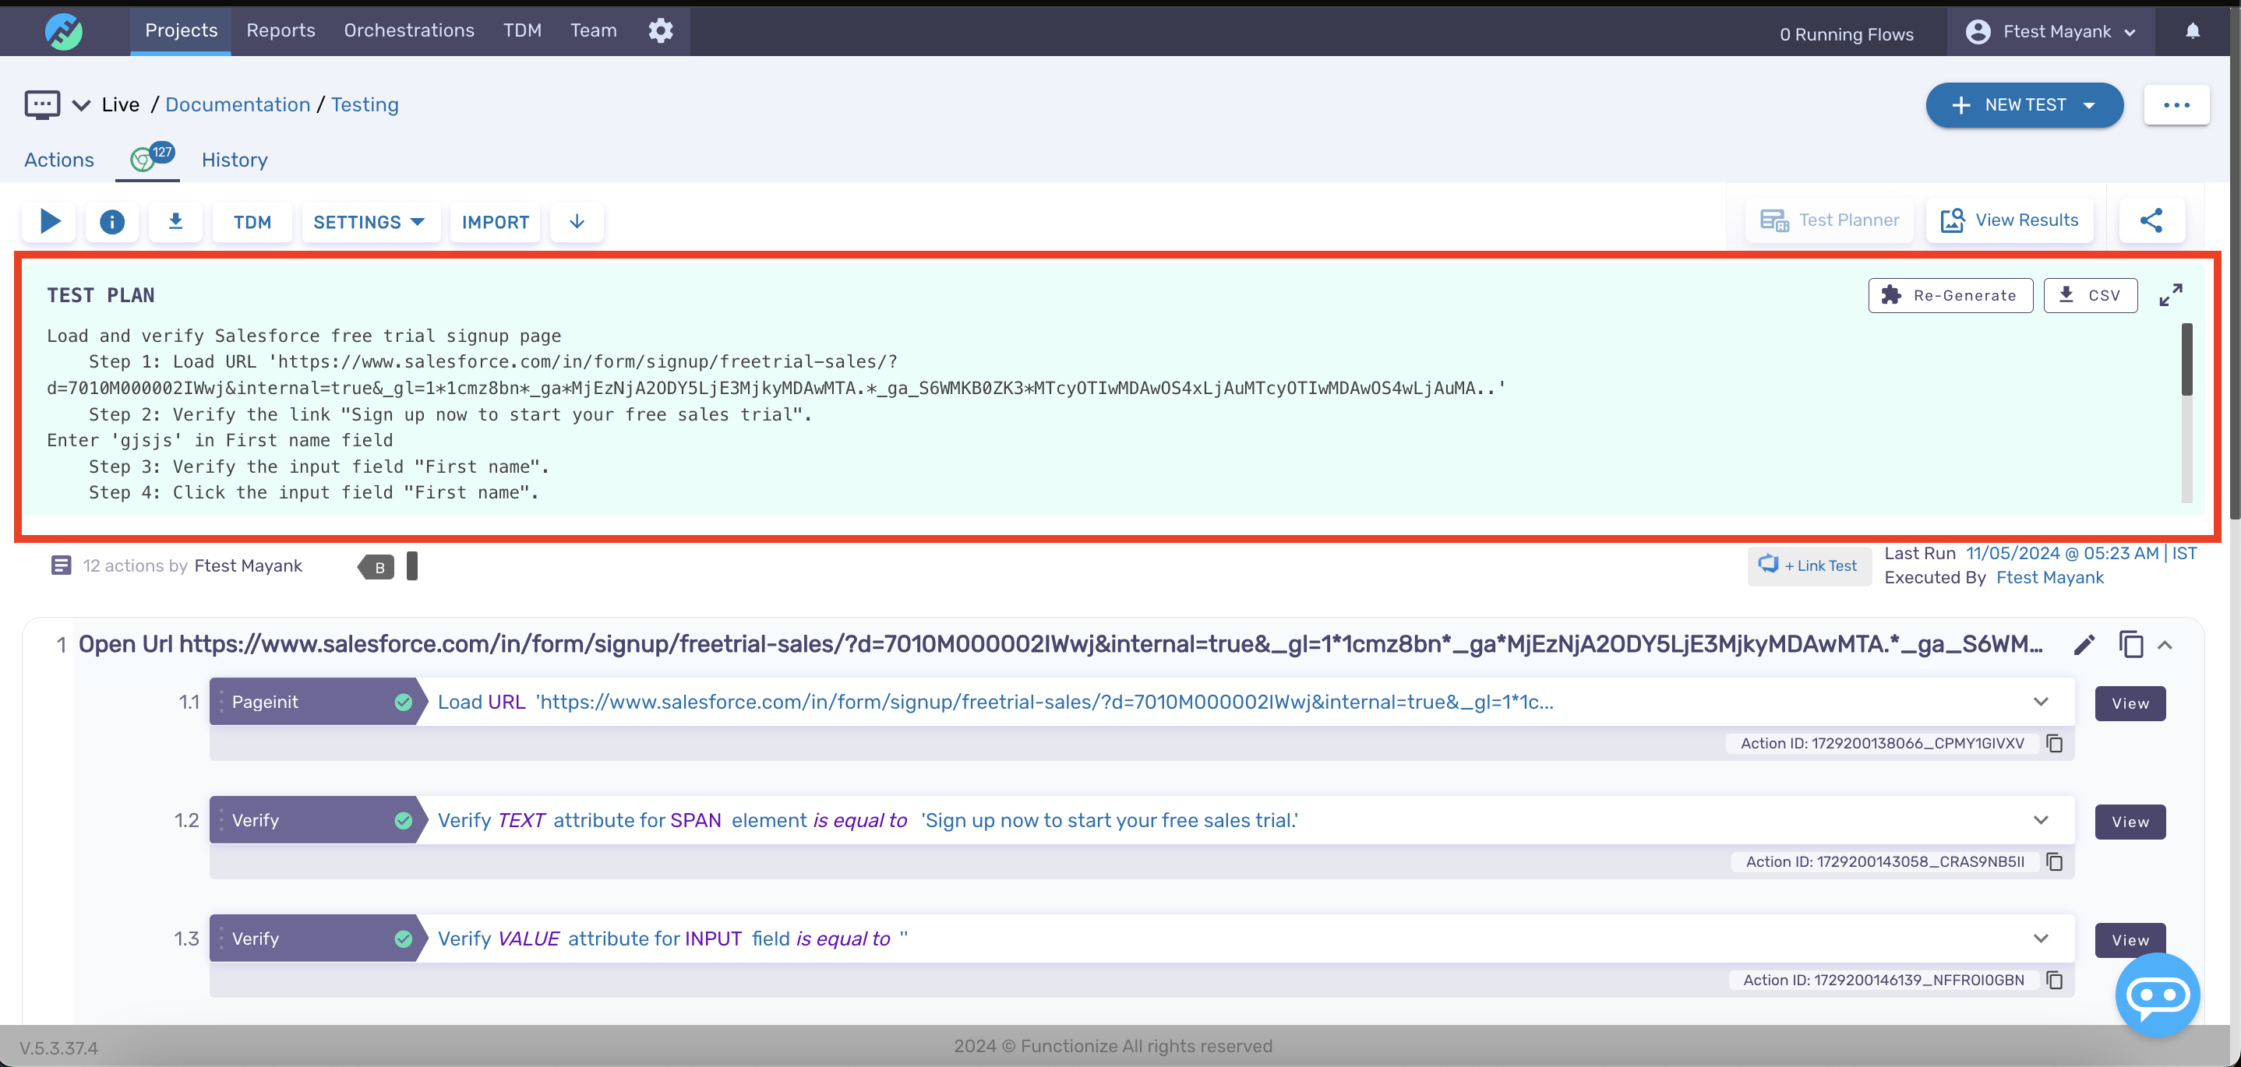
Task: Click the B tag label icon
Action: coord(376,567)
